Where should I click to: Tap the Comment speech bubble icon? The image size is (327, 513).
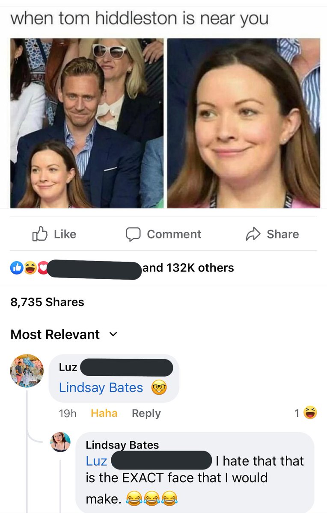[x=133, y=234]
